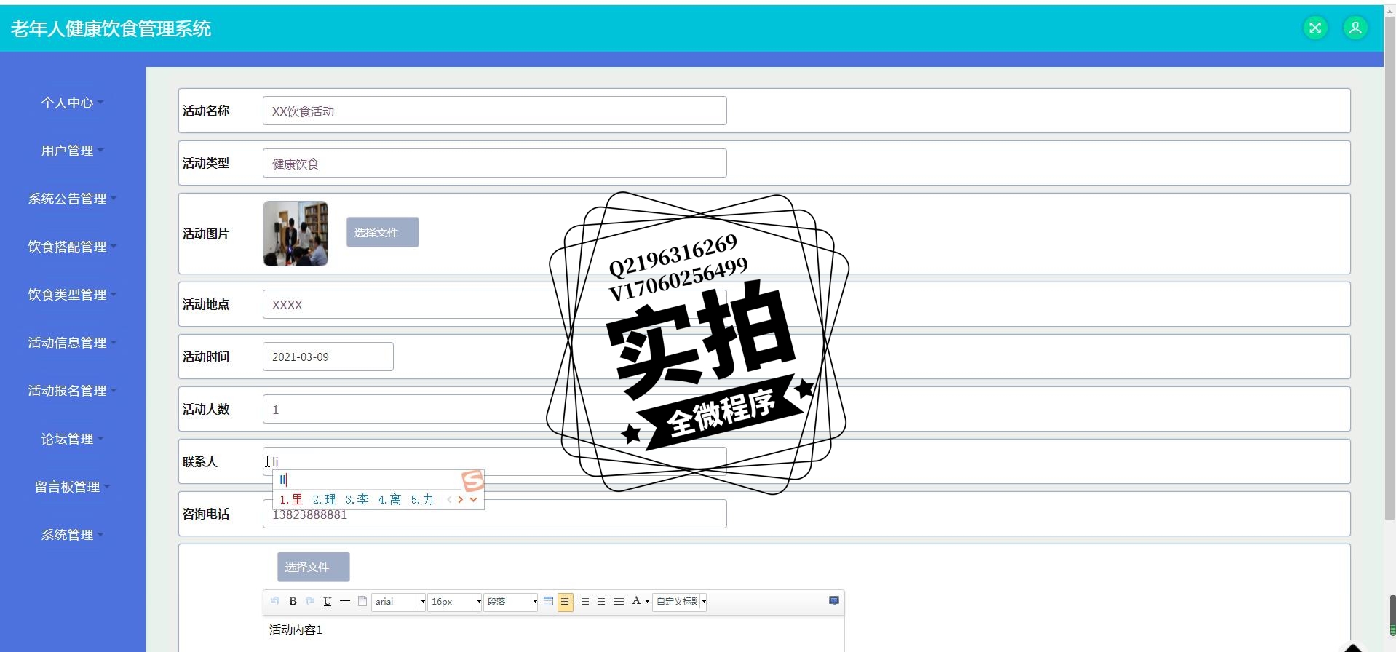1396x652 pixels.
Task: Align text left in editor
Action: pyautogui.click(x=566, y=601)
